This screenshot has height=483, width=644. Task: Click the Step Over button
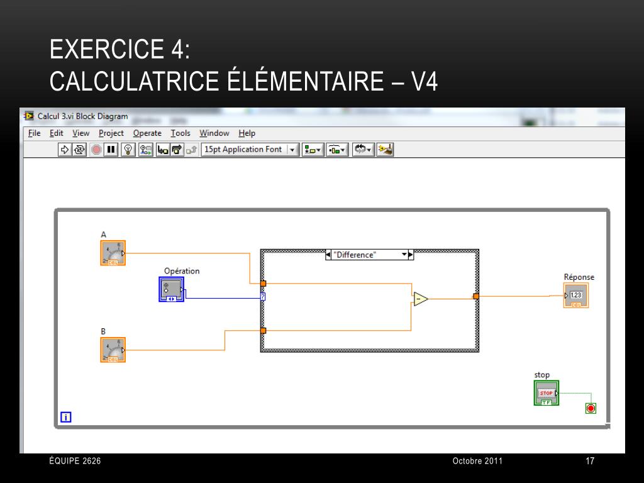coord(177,150)
